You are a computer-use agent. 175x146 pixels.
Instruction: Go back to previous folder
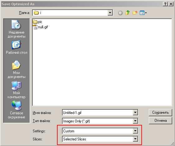(120, 13)
